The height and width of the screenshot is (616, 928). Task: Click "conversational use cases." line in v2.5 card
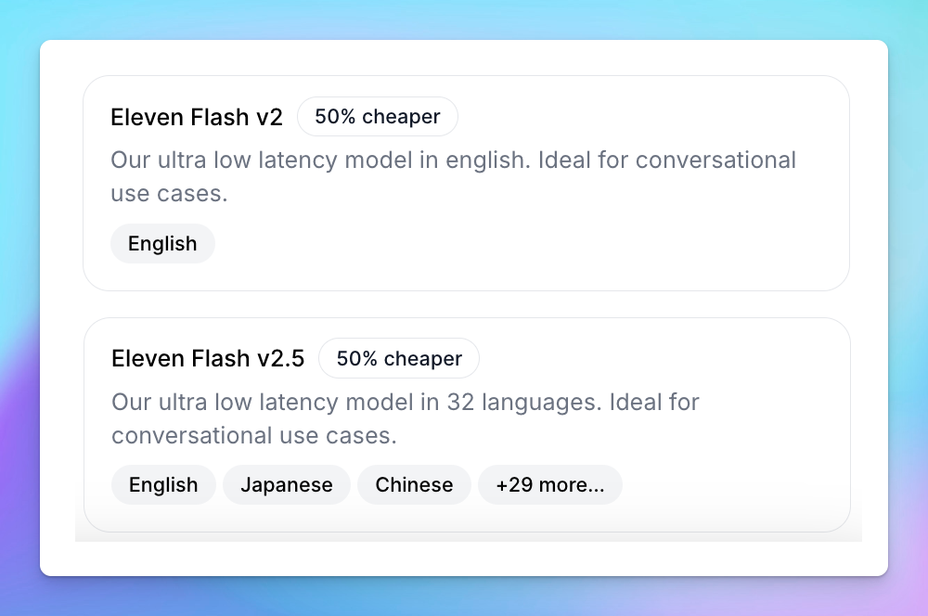253,435
